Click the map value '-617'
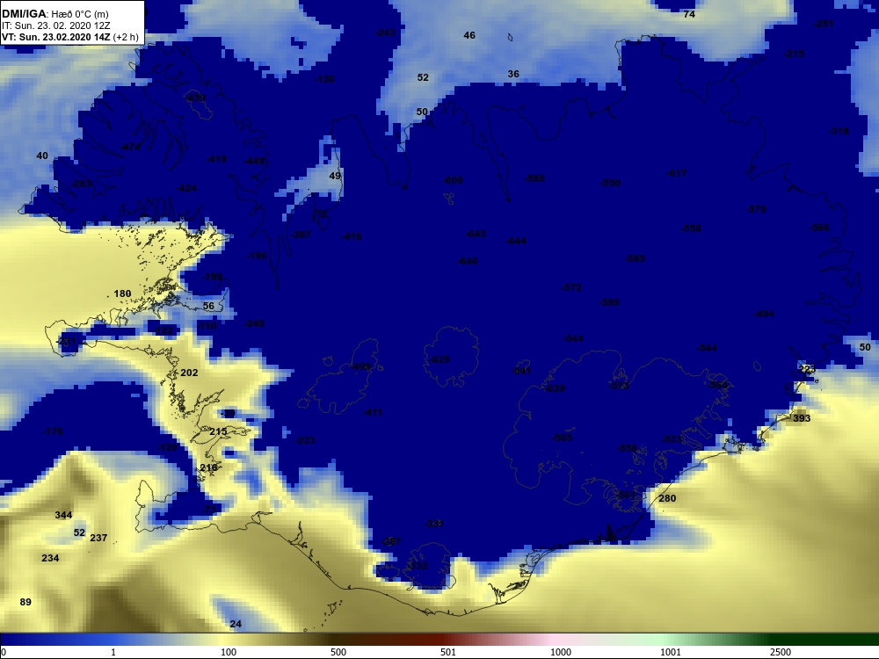 677,173
